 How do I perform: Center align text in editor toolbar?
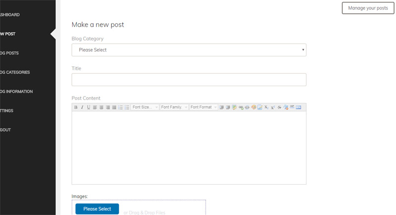coord(101,107)
